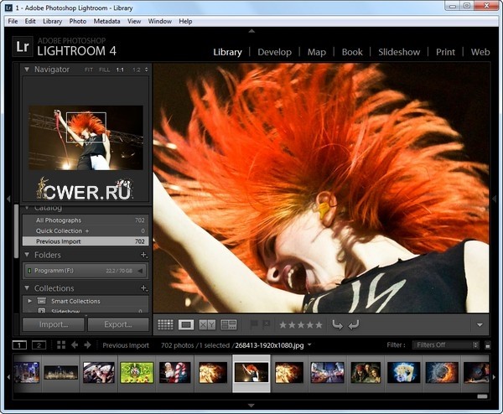Image resolution: width=503 pixels, height=414 pixels.
Task: Switch to the Web module
Action: [x=480, y=52]
